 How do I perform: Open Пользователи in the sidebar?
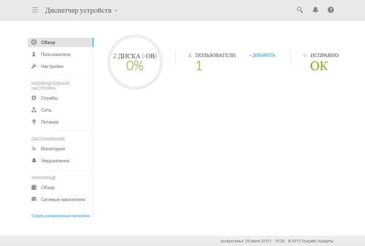(x=55, y=54)
